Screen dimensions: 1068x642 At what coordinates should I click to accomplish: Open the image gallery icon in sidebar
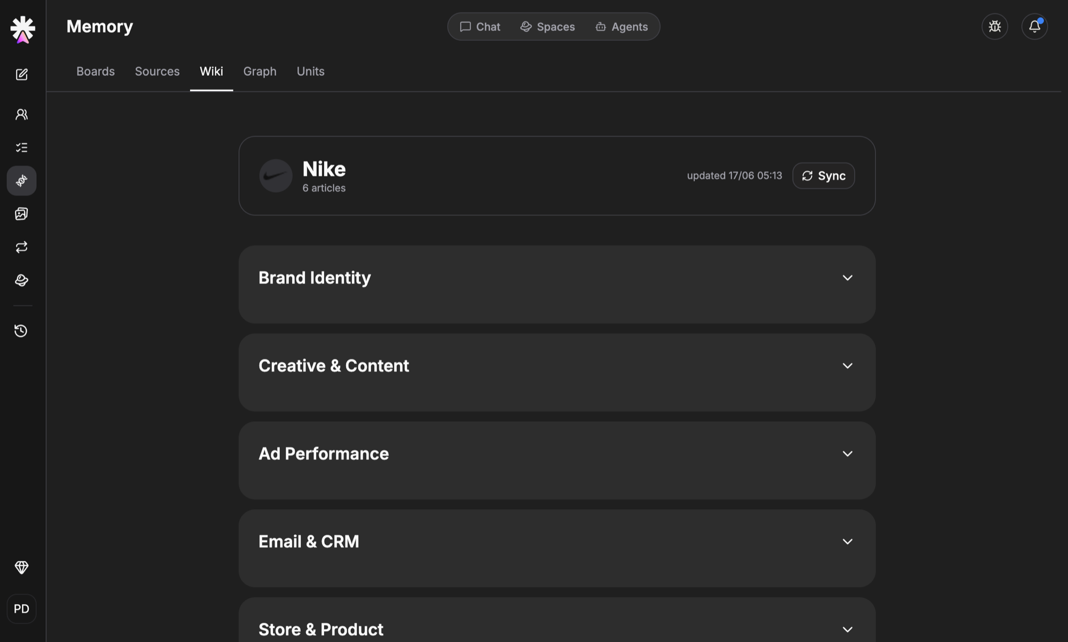(21, 214)
